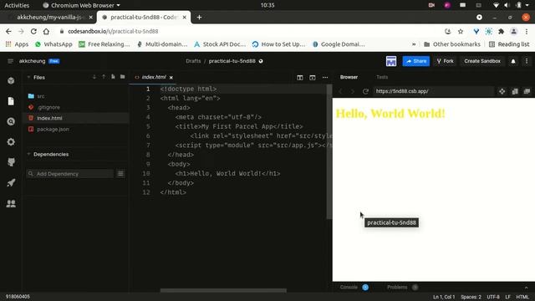Click the Fork button

[445, 61]
